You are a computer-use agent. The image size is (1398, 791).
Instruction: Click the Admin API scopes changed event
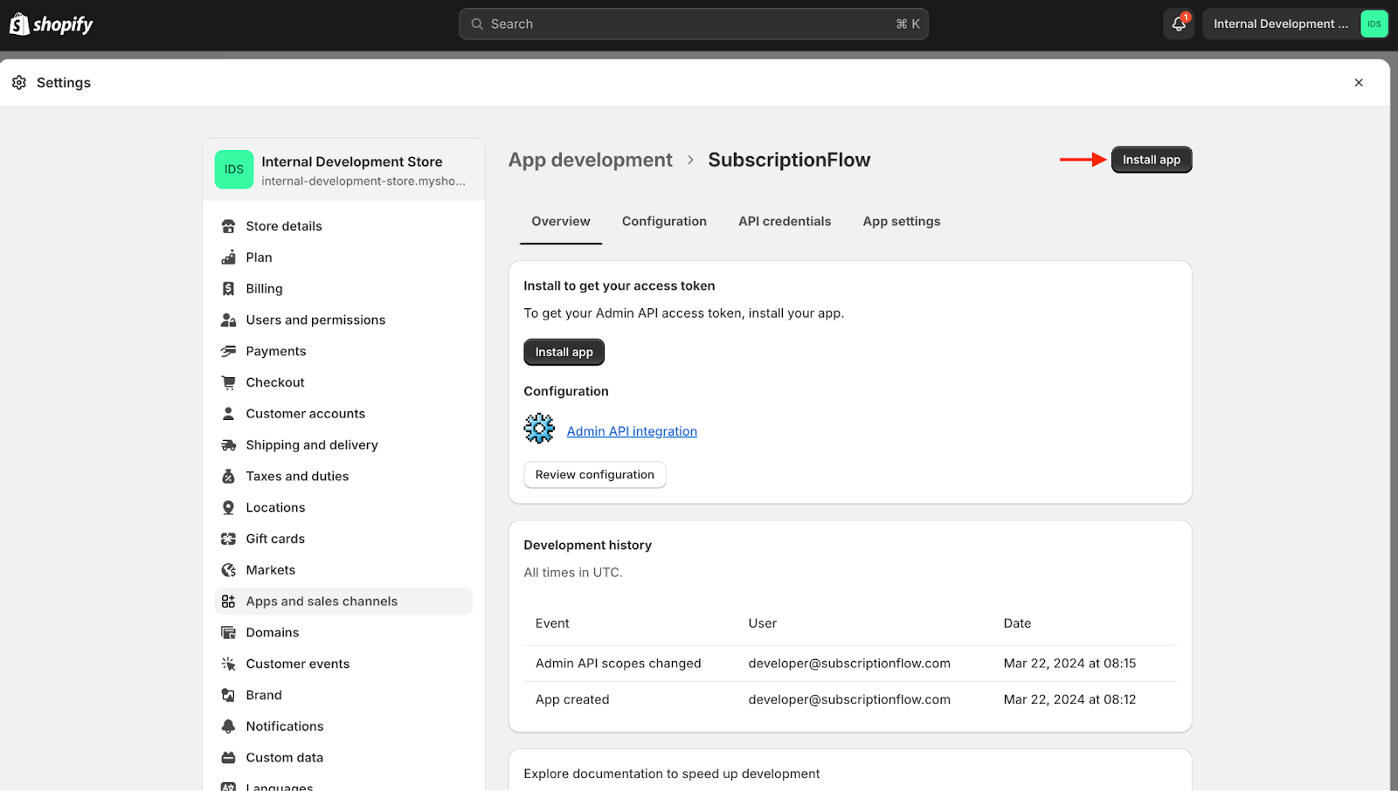pyautogui.click(x=618, y=664)
